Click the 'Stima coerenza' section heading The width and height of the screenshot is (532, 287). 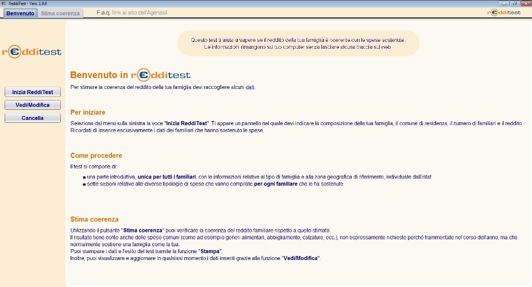pos(94,219)
